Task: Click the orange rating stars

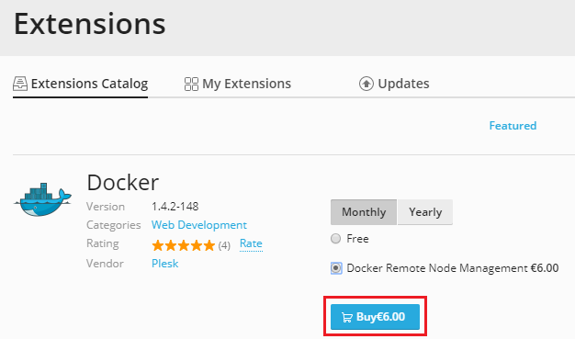Action: point(184,245)
